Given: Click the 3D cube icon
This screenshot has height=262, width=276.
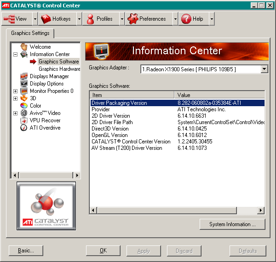Looking at the screenshot, I should [24, 98].
